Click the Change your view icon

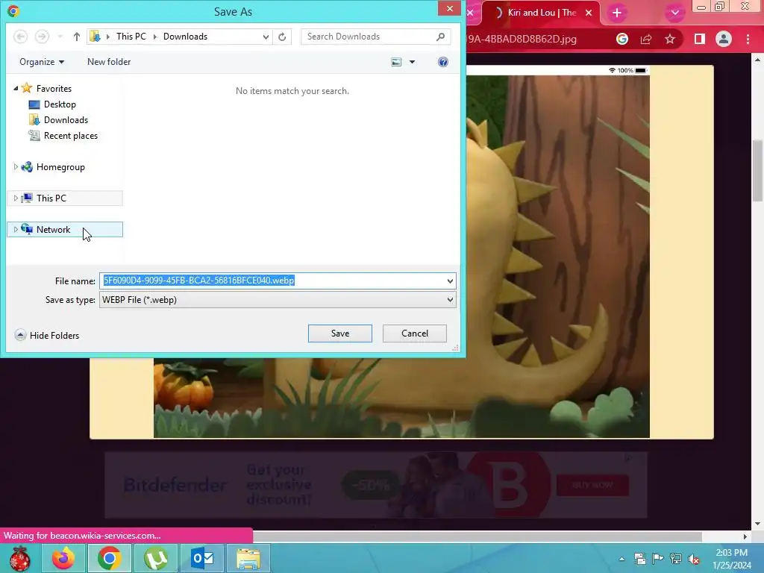[x=396, y=62]
